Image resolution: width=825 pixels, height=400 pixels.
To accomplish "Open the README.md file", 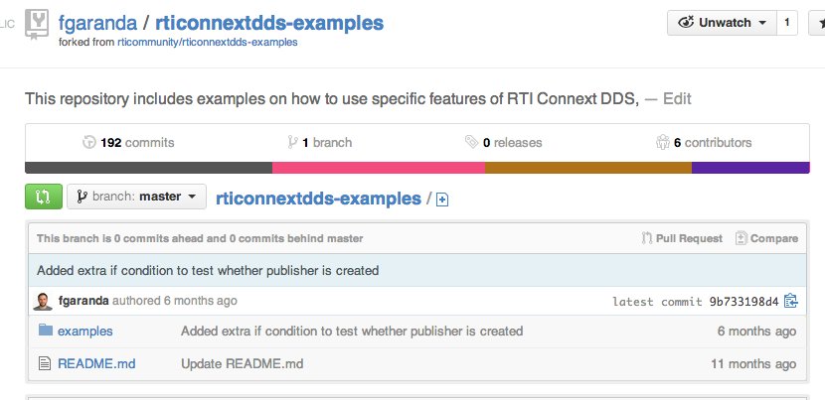I will coord(96,363).
